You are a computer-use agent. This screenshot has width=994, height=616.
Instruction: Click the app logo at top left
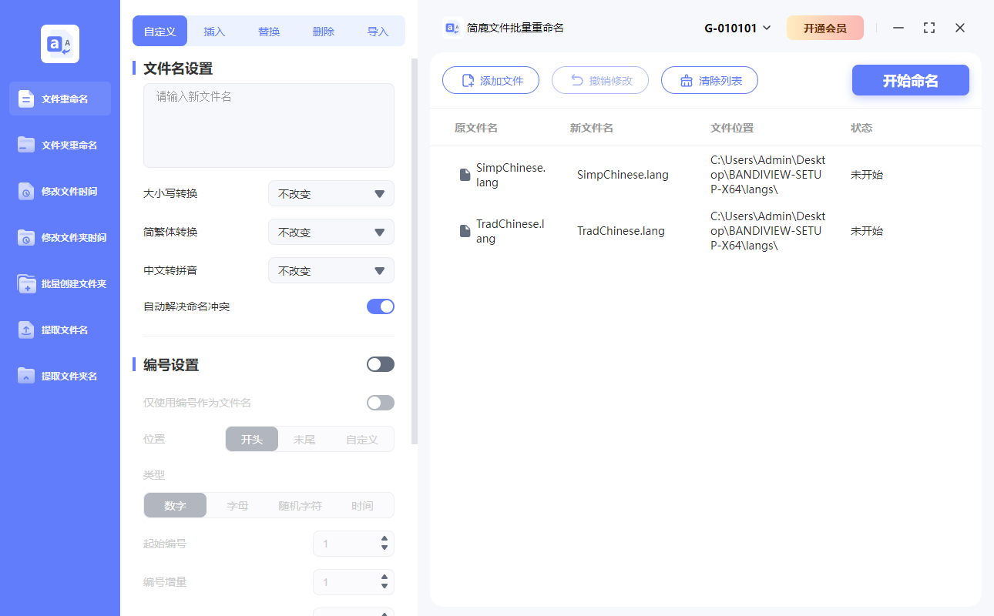(59, 44)
